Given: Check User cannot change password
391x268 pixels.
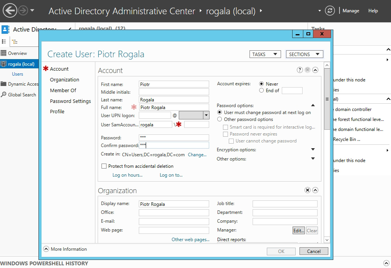Looking at the screenshot, I should (x=231, y=141).
